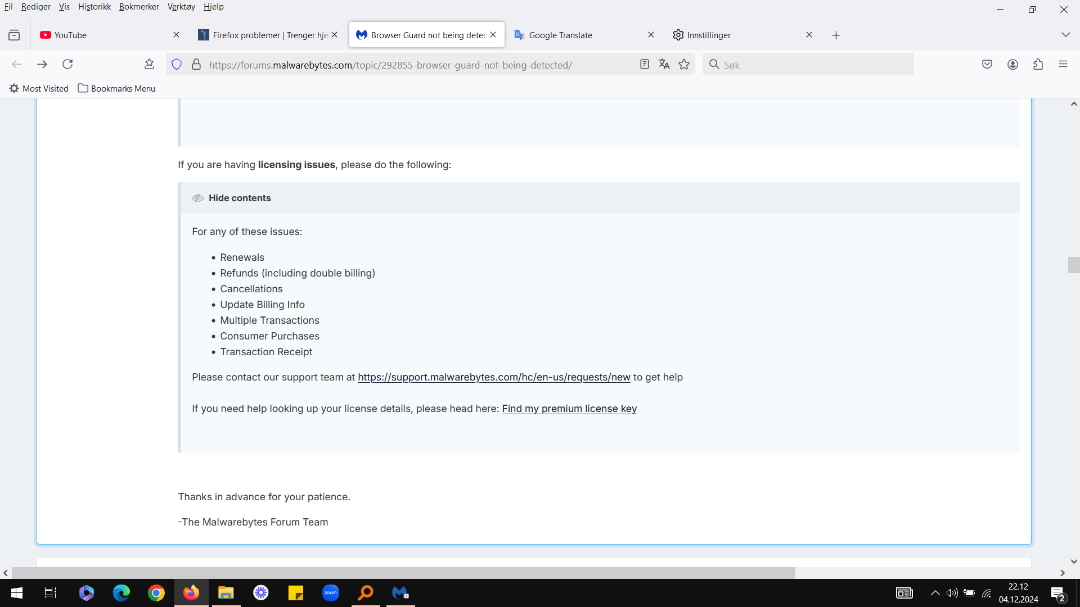The width and height of the screenshot is (1080, 607).
Task: Show hidden system tray icons
Action: (935, 593)
